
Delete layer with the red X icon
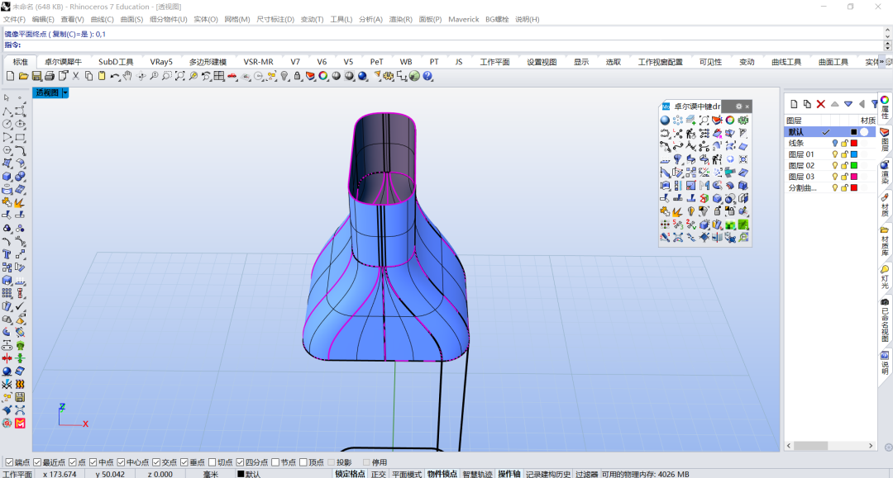(x=821, y=104)
